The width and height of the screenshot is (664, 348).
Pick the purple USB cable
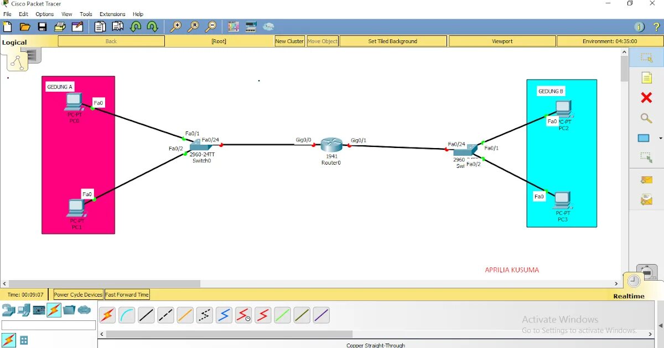(321, 315)
